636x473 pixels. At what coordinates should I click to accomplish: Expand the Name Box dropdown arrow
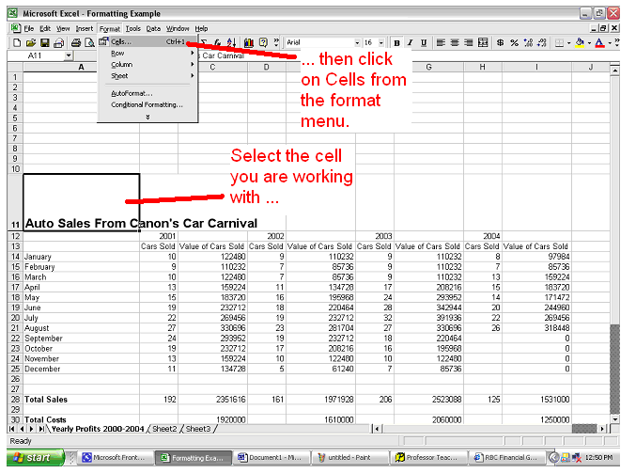pyautogui.click(x=69, y=55)
